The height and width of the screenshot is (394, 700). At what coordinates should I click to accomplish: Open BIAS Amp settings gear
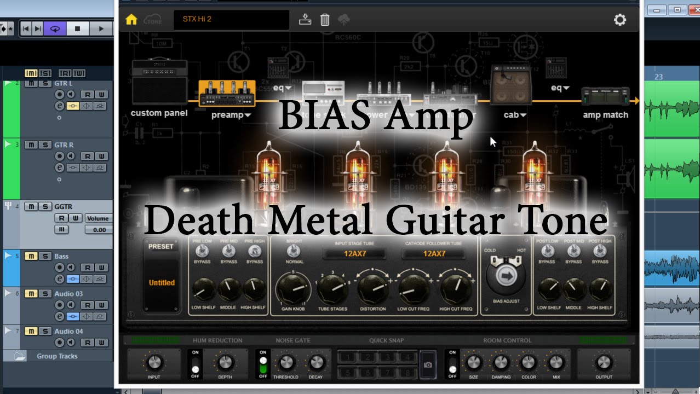619,20
